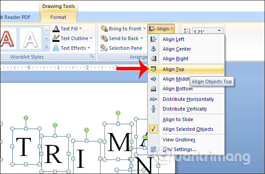Switch to the Format tab
265x174 pixels.
pyautogui.click(x=58, y=17)
